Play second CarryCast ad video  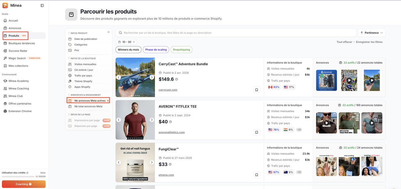[349, 80]
